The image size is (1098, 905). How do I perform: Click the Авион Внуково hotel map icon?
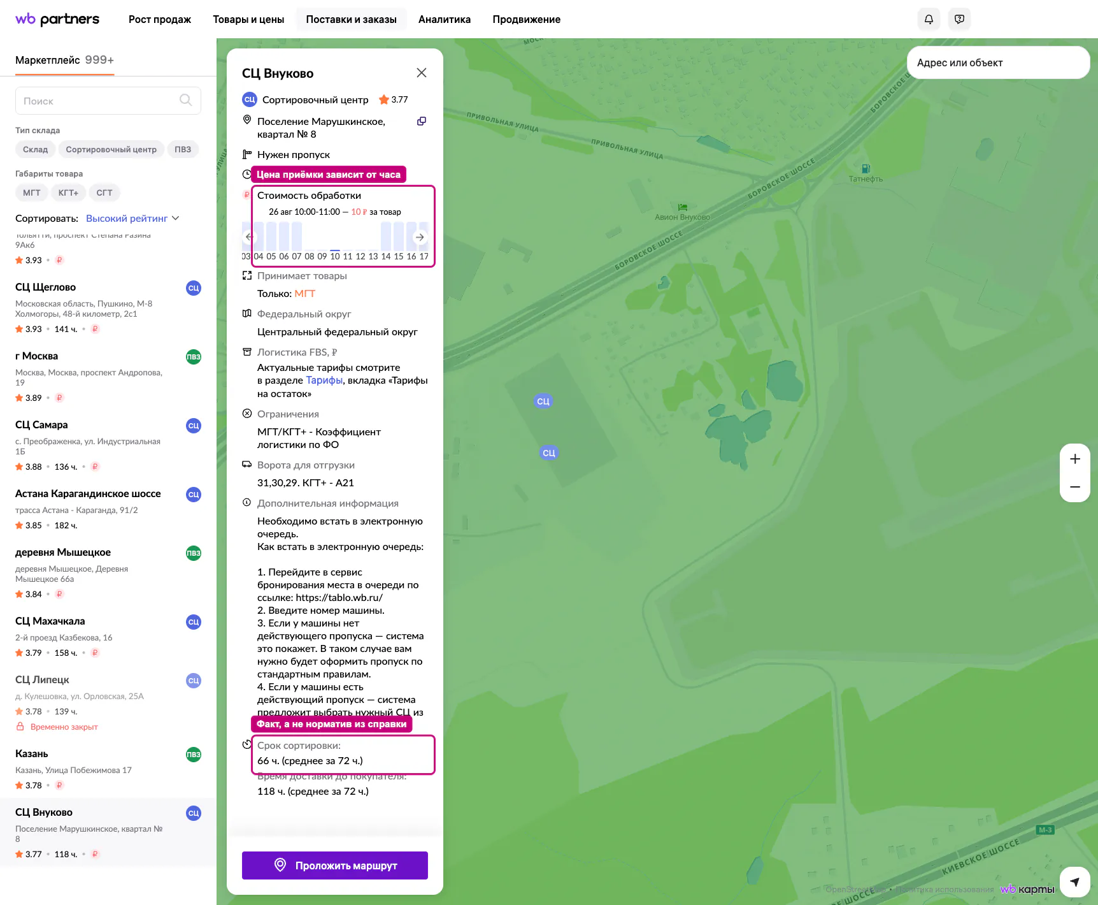pyautogui.click(x=683, y=207)
